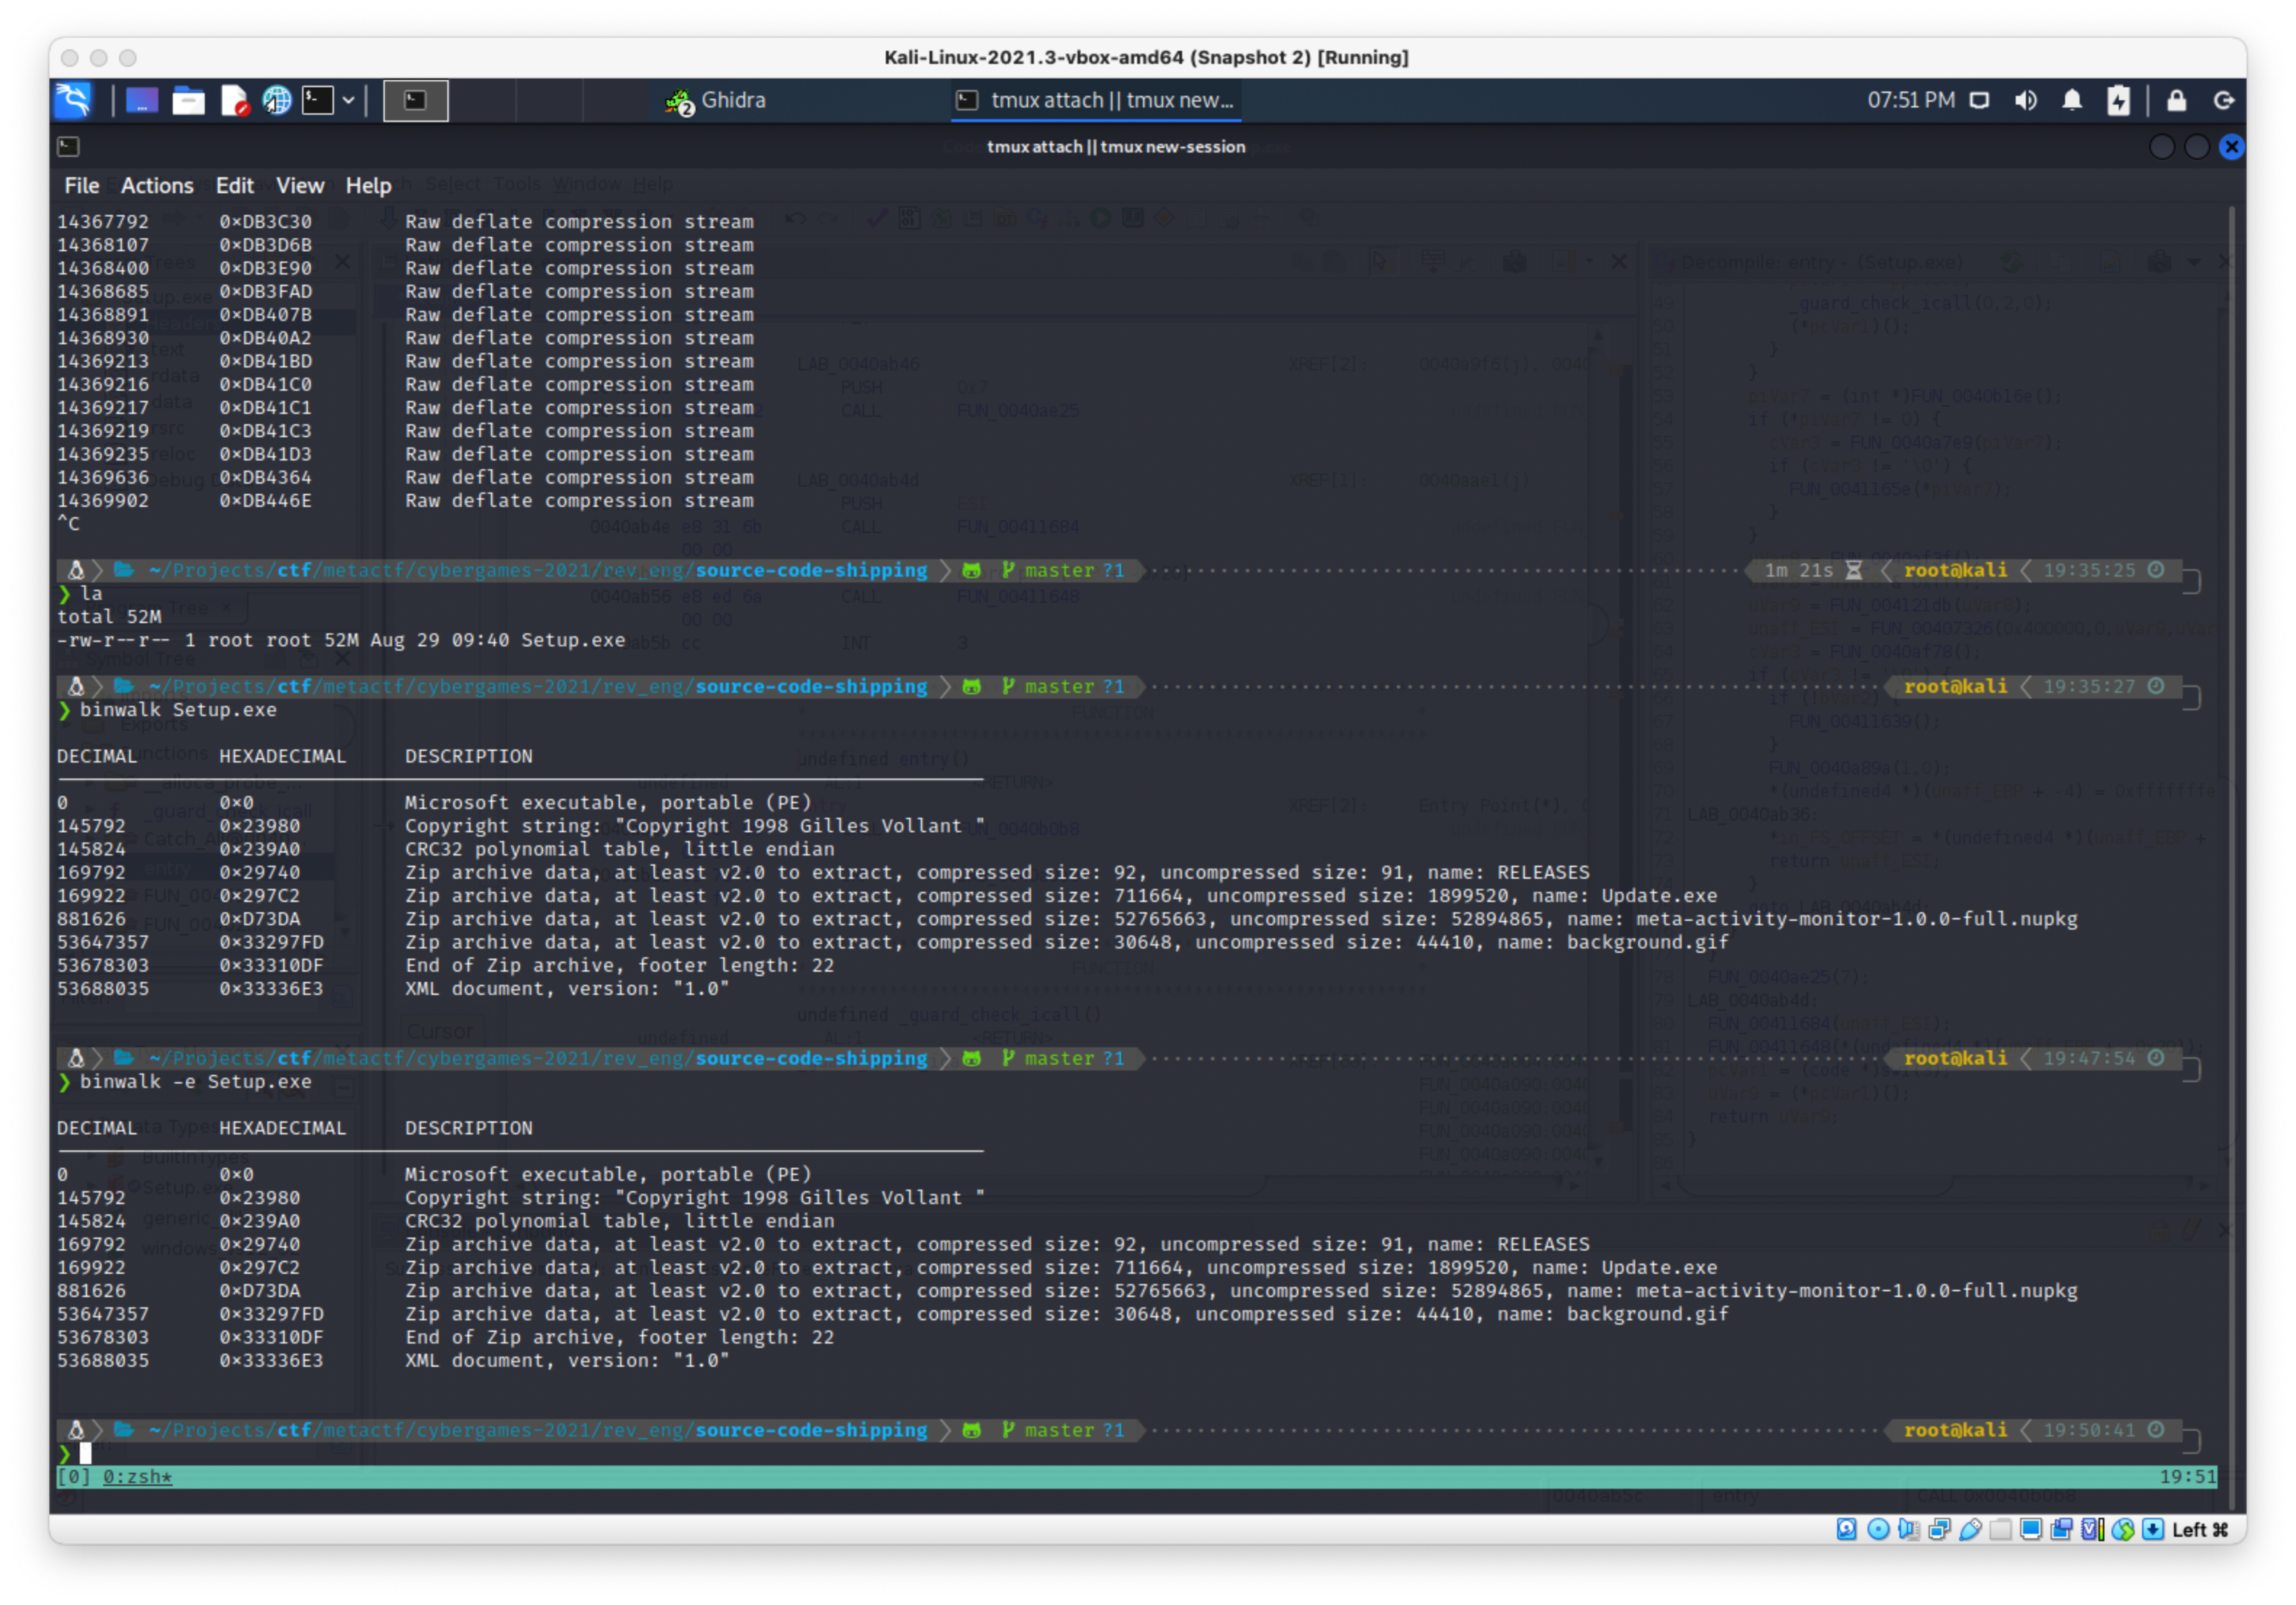Viewport: 2296px width, 1605px height.
Task: Click the tmux window 0:zsh* status label
Action: [x=137, y=1476]
